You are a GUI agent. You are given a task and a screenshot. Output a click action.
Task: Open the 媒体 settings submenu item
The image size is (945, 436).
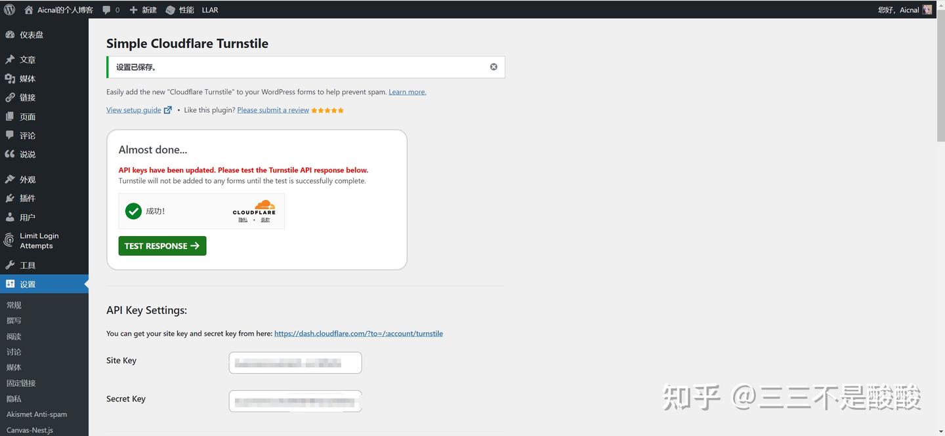14,367
